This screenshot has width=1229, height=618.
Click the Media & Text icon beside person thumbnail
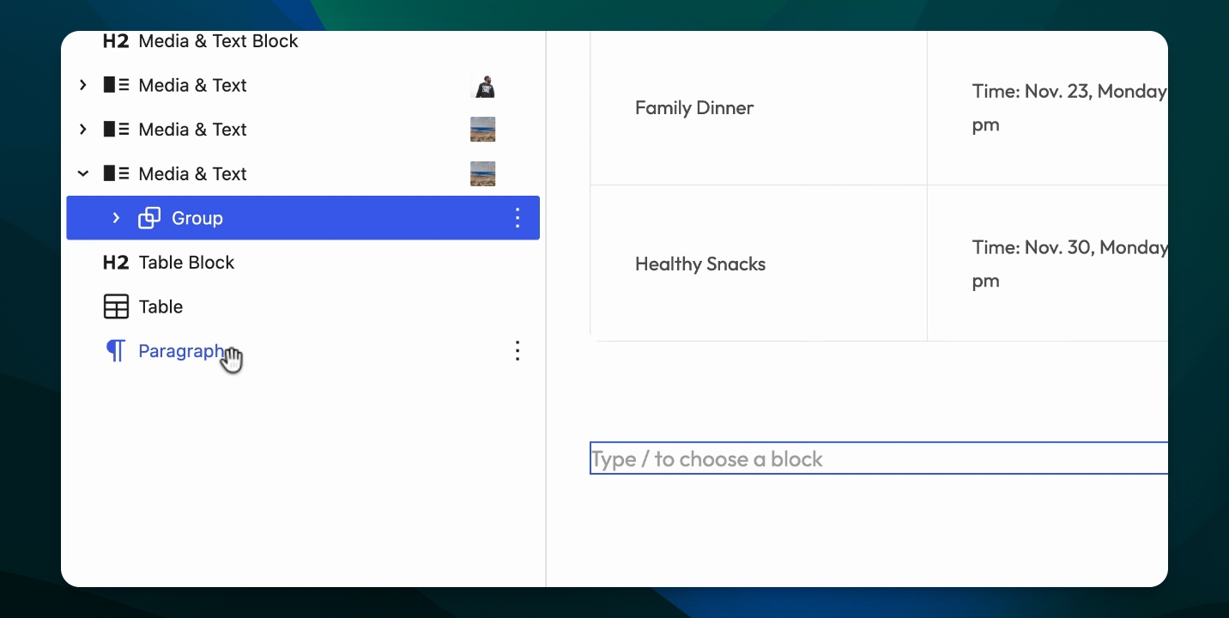(116, 85)
